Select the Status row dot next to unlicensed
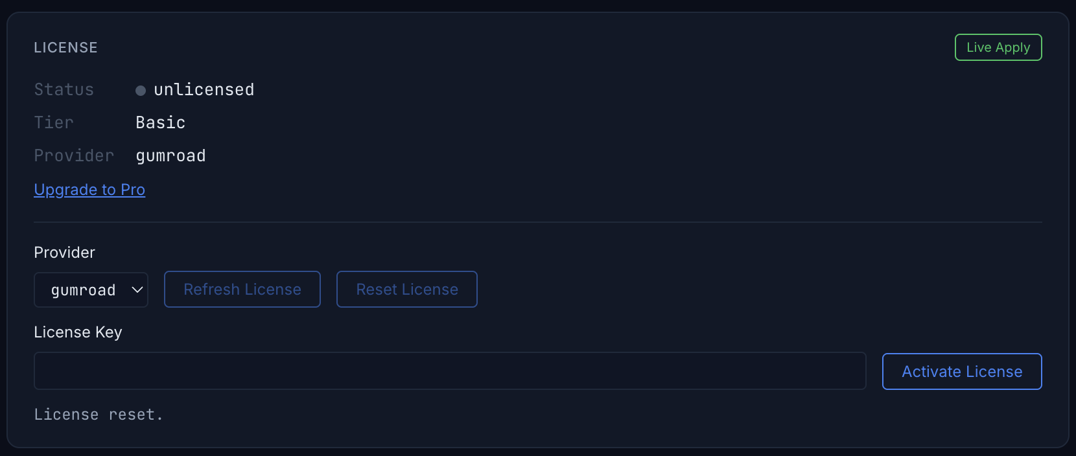 coord(141,91)
